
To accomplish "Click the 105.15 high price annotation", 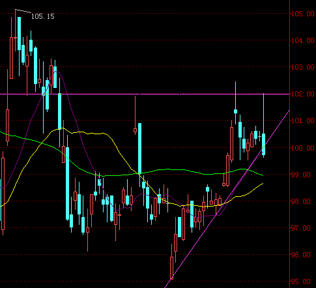I will tap(43, 16).
